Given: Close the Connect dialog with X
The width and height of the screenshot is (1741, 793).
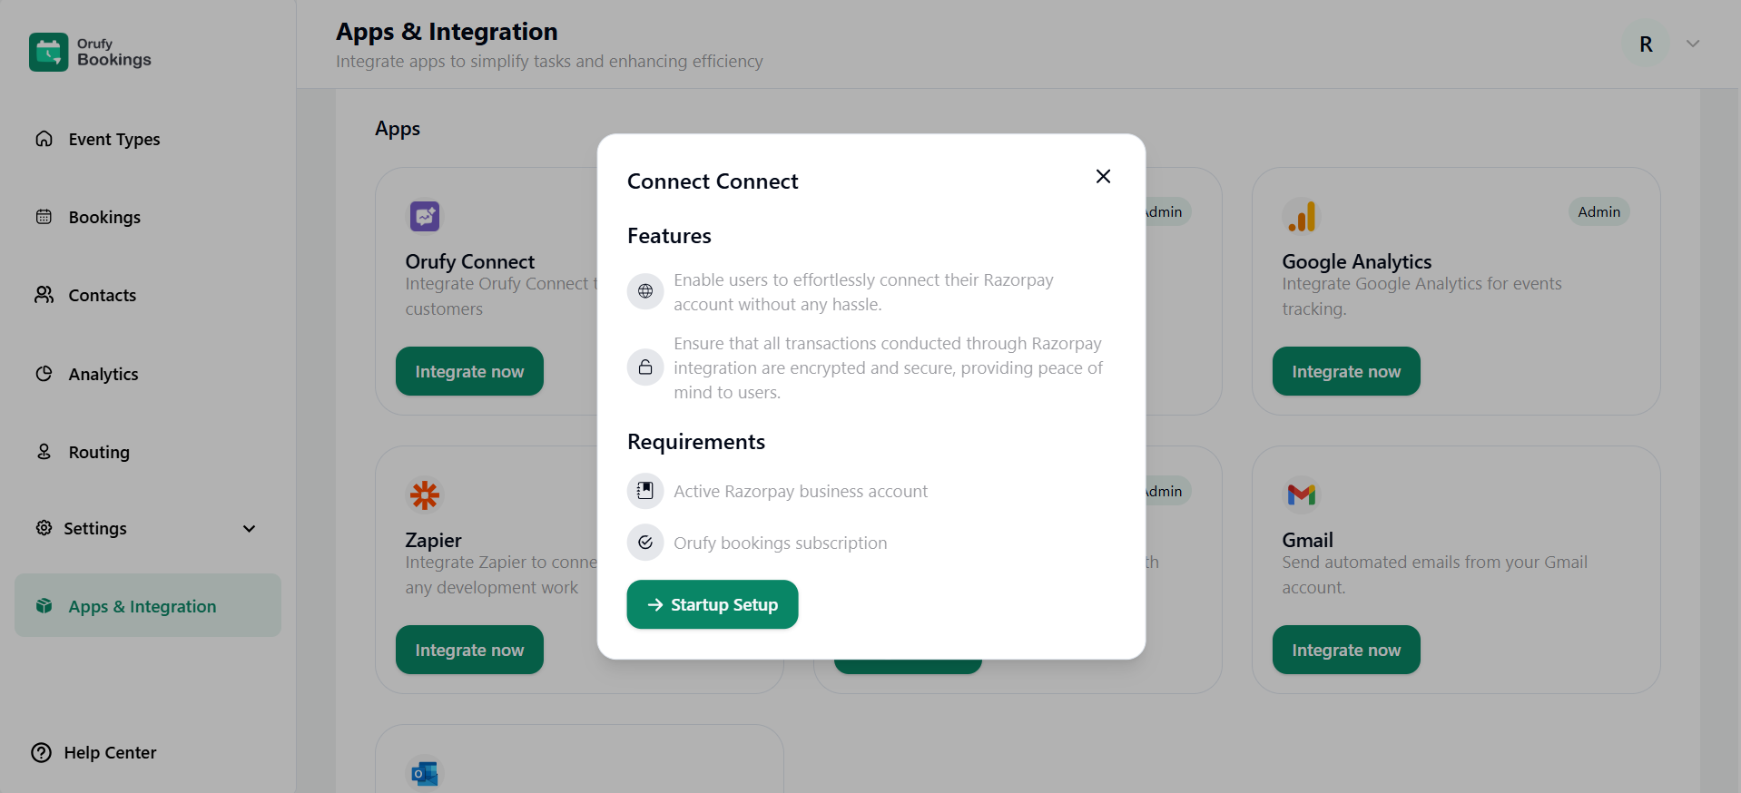Looking at the screenshot, I should tap(1103, 176).
